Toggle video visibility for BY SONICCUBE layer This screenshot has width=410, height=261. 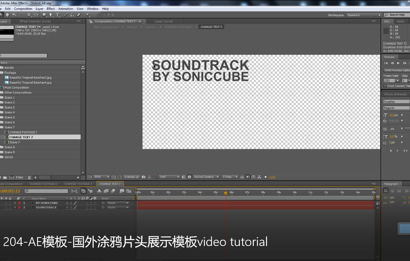(2, 203)
